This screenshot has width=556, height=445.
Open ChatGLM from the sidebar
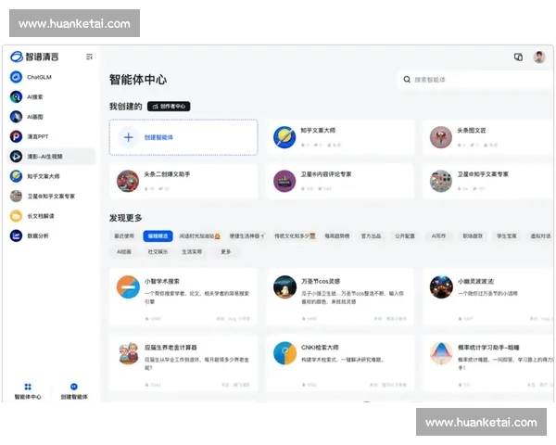(51, 77)
